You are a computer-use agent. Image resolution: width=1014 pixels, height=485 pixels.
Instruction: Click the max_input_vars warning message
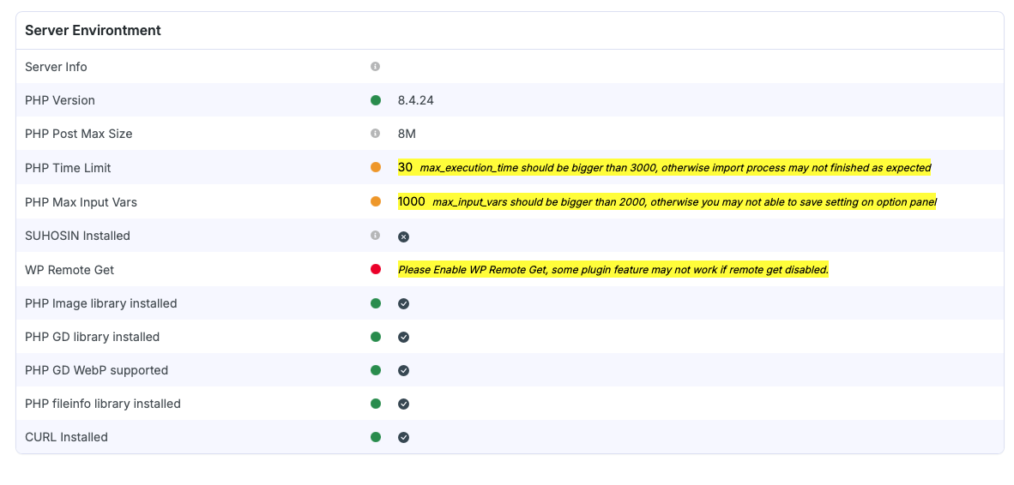tap(685, 202)
